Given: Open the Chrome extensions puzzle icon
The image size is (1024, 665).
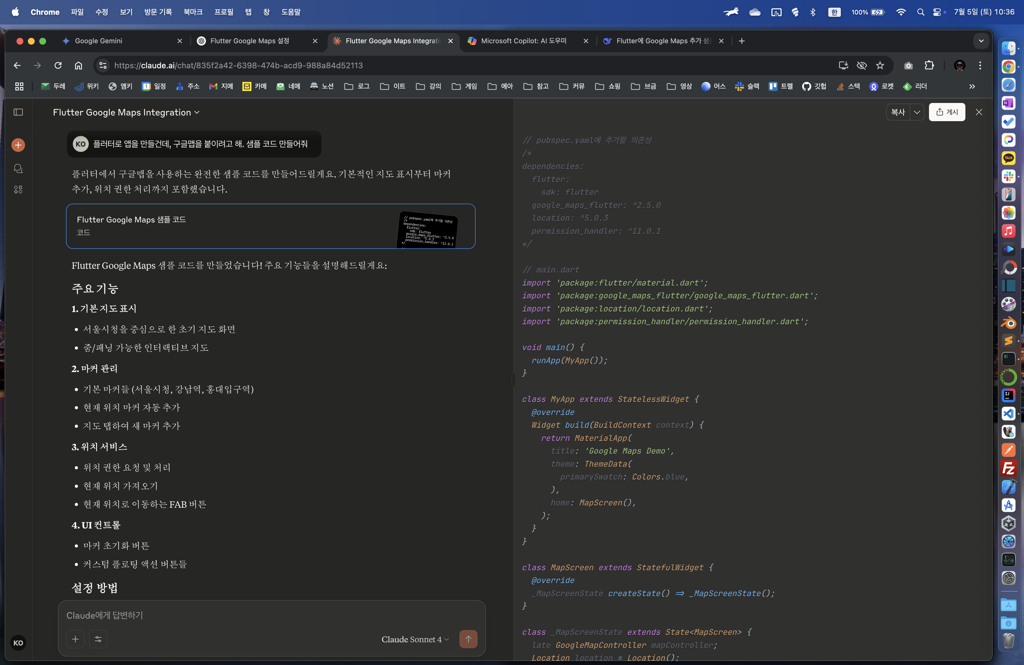Looking at the screenshot, I should (x=929, y=65).
